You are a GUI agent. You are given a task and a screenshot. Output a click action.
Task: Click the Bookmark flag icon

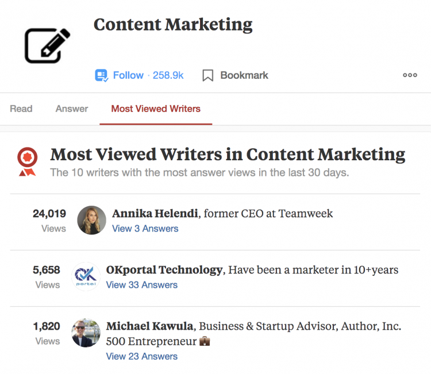tap(208, 75)
